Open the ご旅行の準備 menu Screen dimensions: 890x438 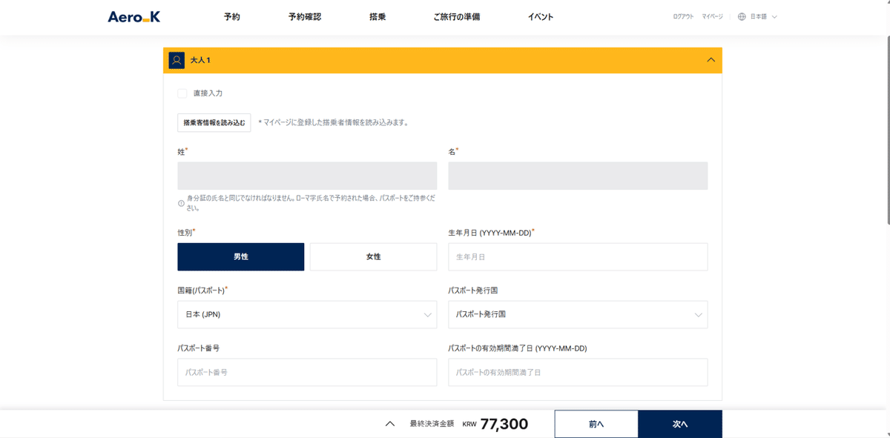tap(457, 16)
